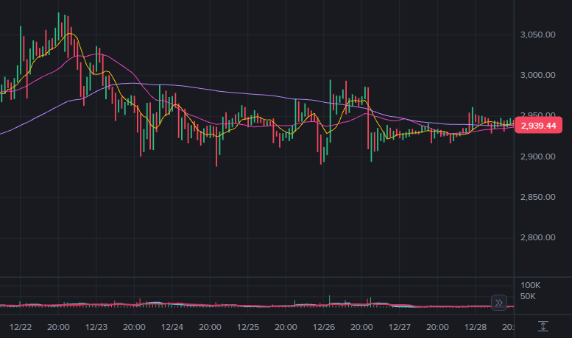Viewport: 572px width, 338px height.
Task: Click the 50K volume axis label
Action: click(x=529, y=295)
